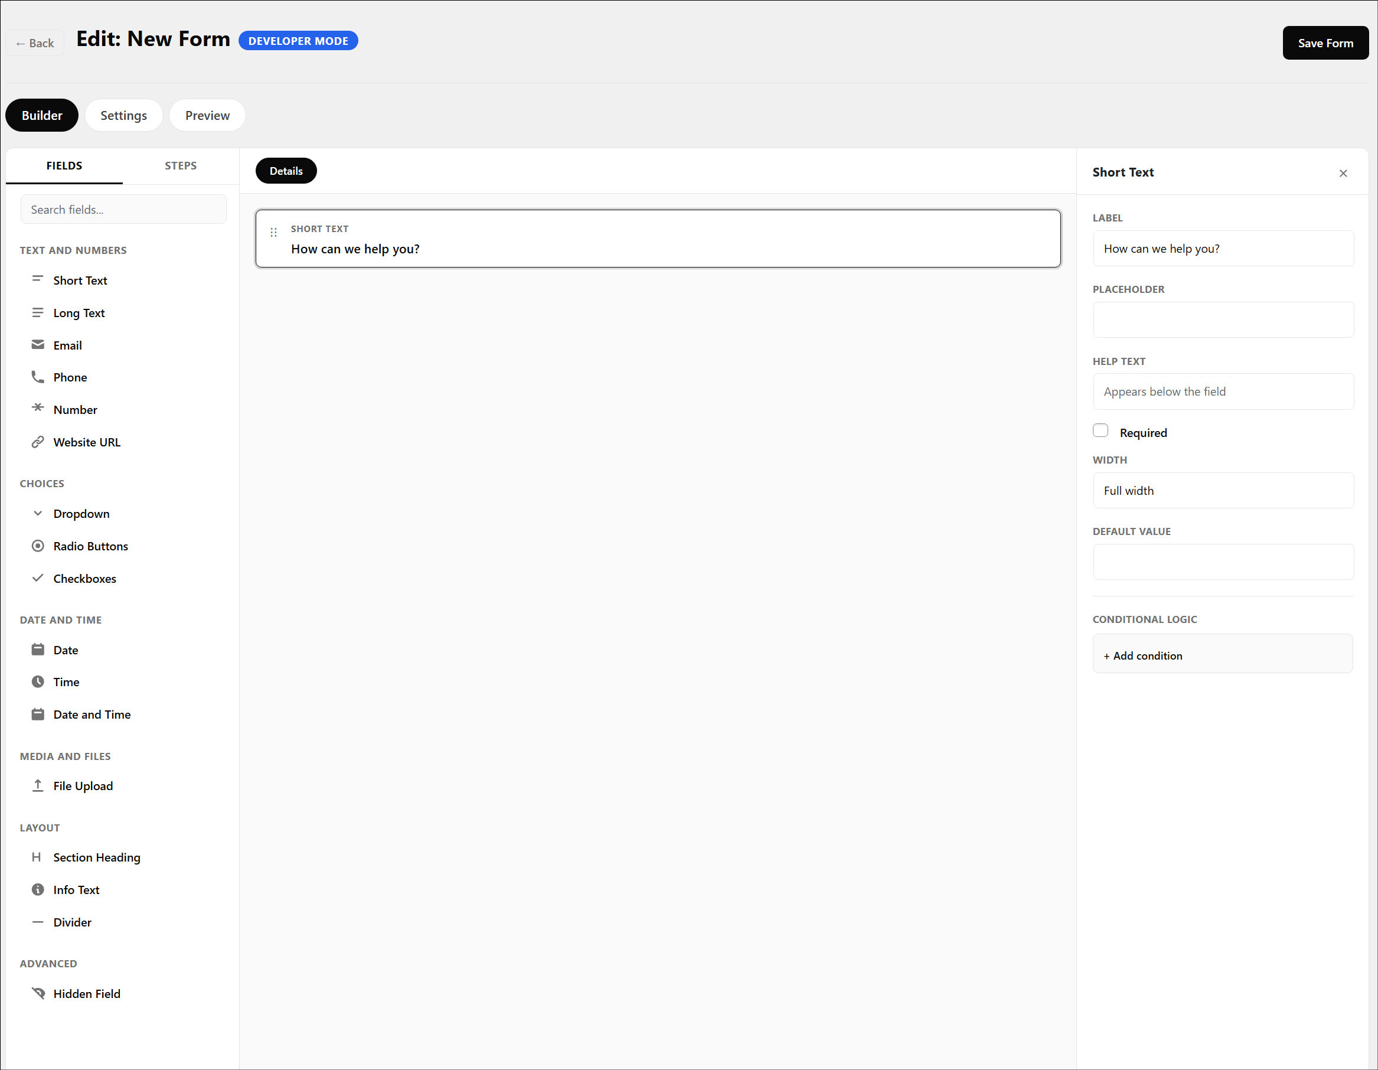Viewport: 1378px width, 1070px height.
Task: Switch to the STEPS tab
Action: click(x=181, y=165)
